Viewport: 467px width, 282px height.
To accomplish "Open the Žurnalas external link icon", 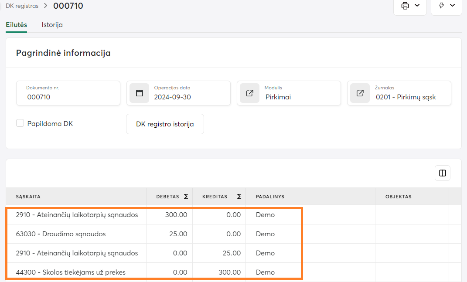I will point(360,93).
